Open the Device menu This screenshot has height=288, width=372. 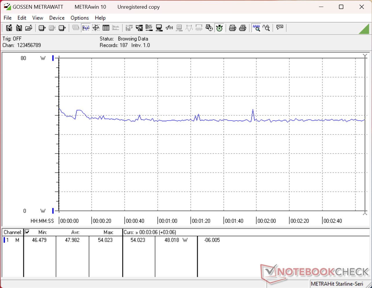coord(57,18)
